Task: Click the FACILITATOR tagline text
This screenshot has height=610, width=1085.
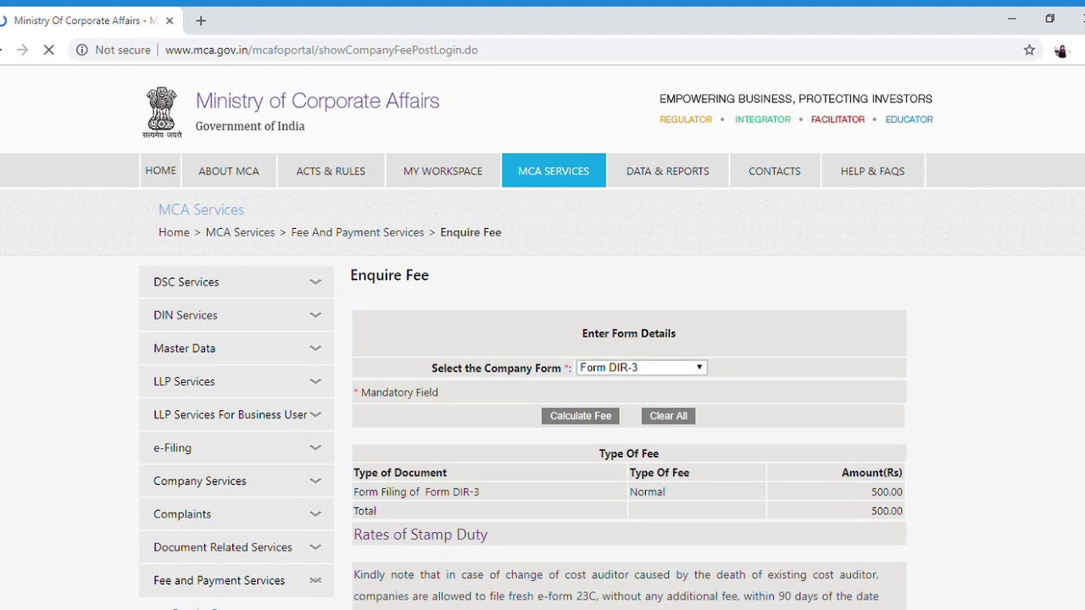Action: coord(837,119)
